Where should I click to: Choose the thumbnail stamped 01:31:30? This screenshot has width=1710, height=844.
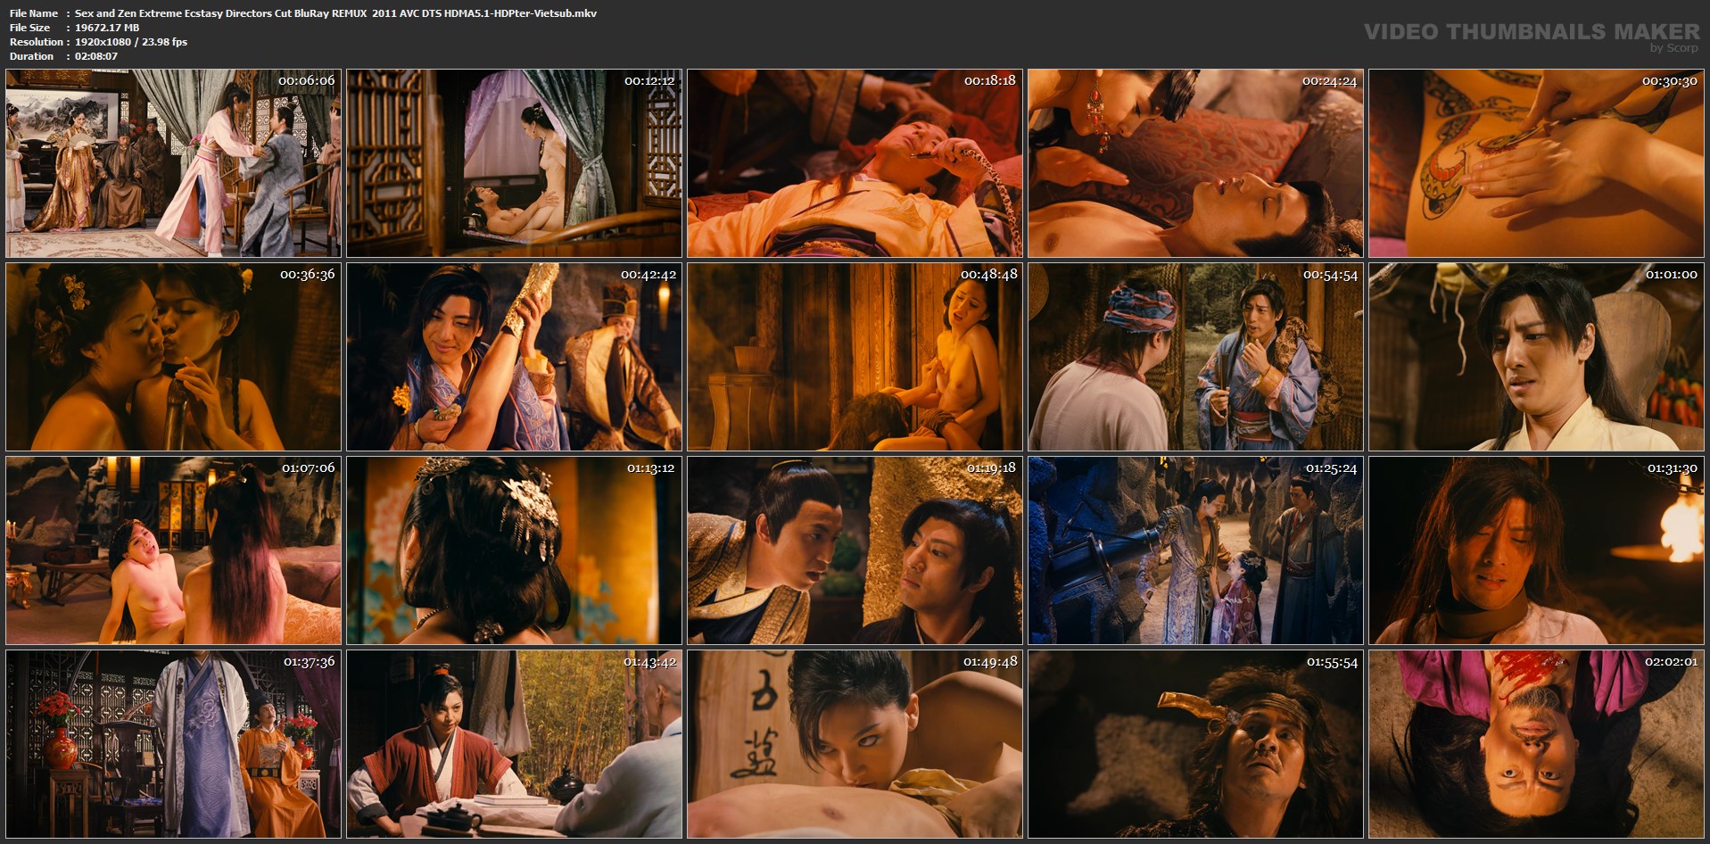pyautogui.click(x=1536, y=550)
